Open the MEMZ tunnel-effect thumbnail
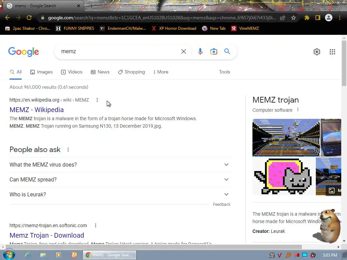347x260 pixels. (286, 137)
